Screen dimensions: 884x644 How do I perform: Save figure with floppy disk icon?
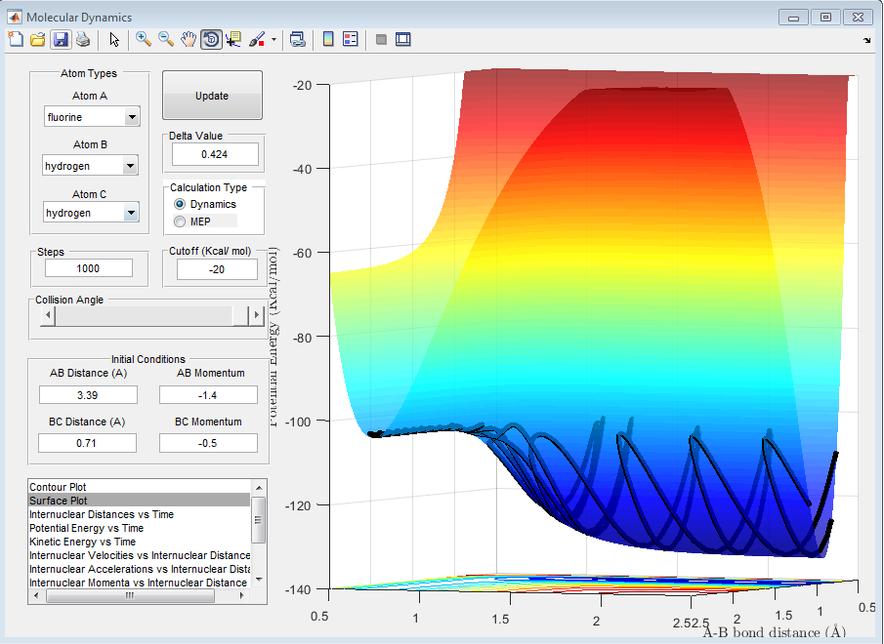click(x=61, y=39)
